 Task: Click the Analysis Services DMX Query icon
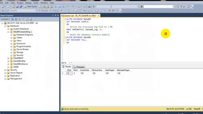[47, 7]
